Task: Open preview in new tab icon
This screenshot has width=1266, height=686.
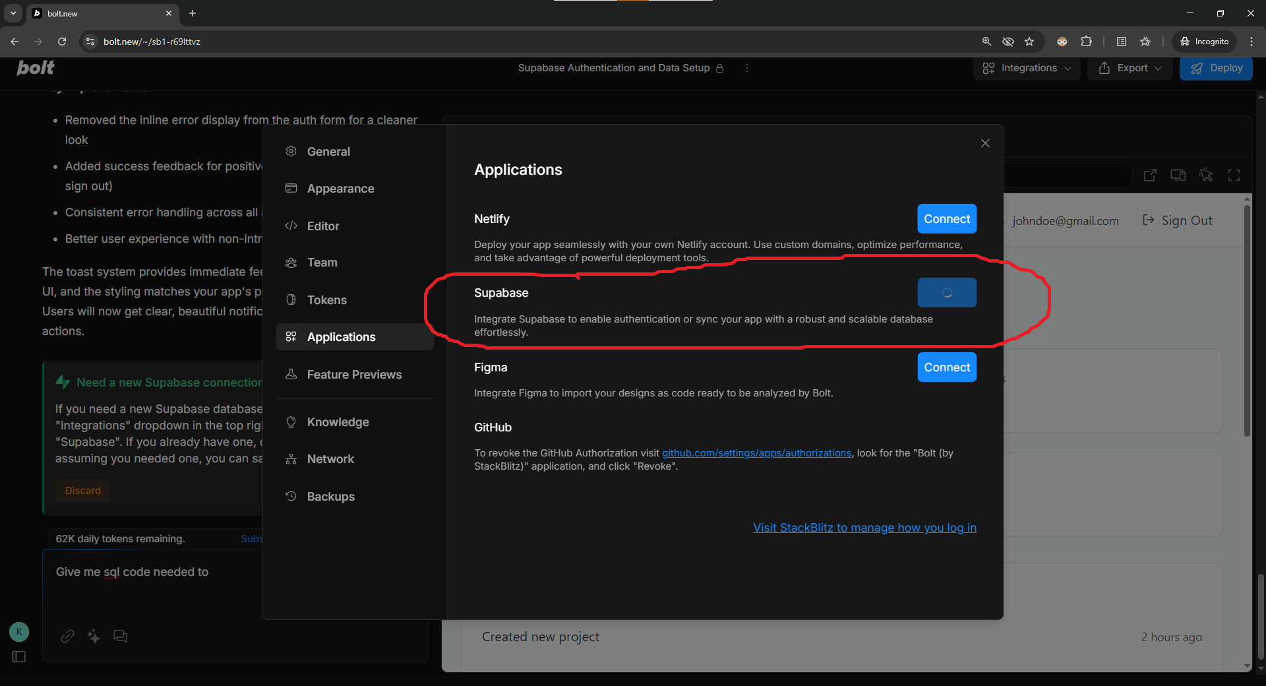Action: 1150,175
